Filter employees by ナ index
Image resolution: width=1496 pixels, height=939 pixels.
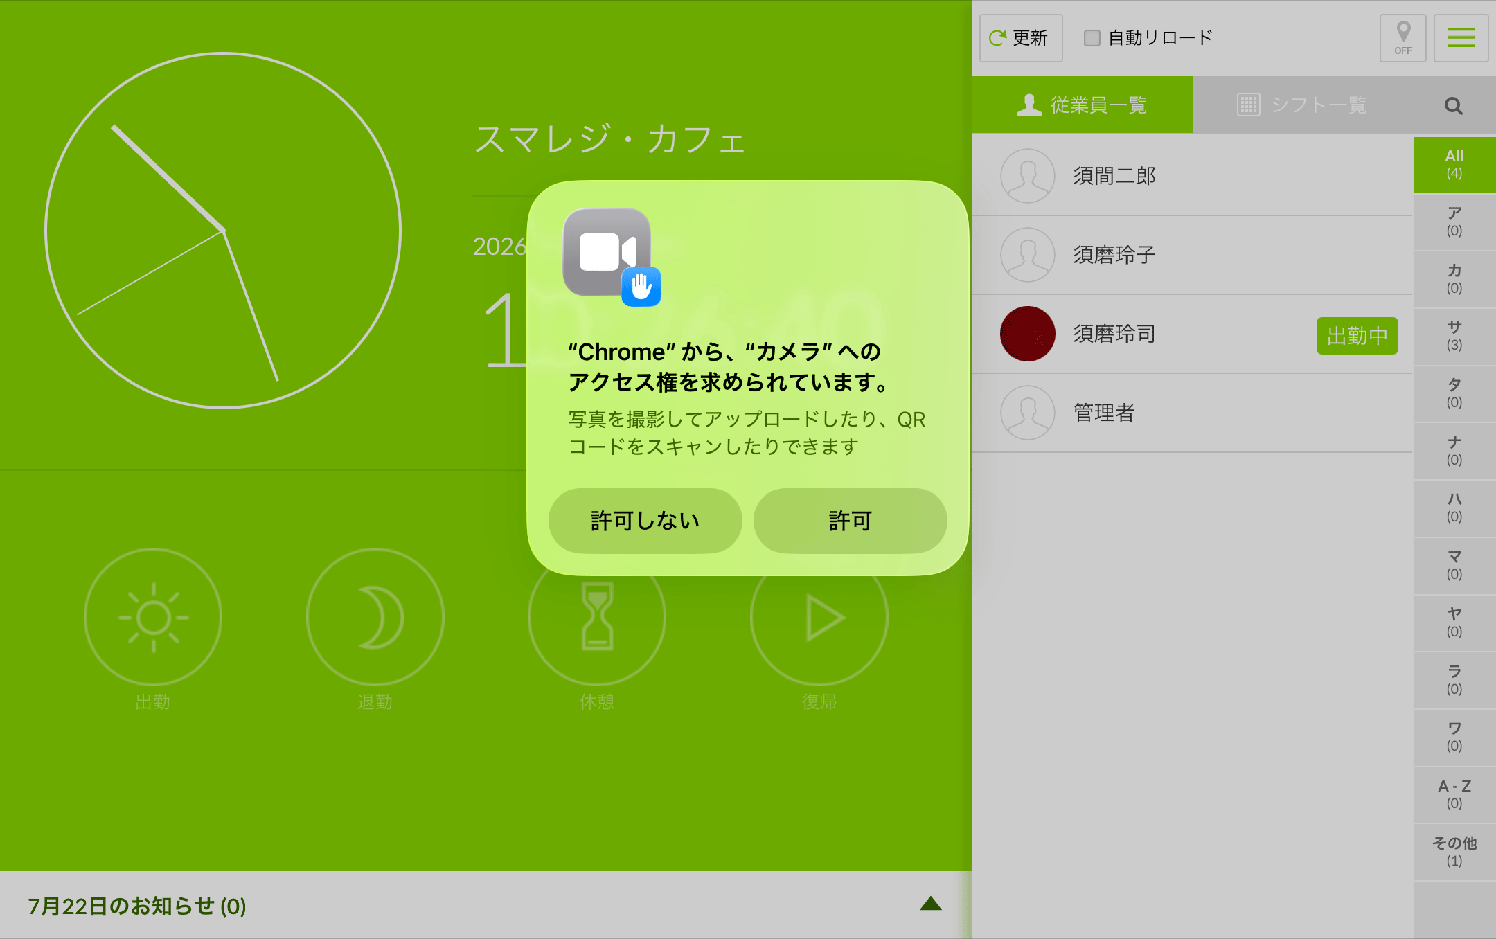click(x=1454, y=451)
